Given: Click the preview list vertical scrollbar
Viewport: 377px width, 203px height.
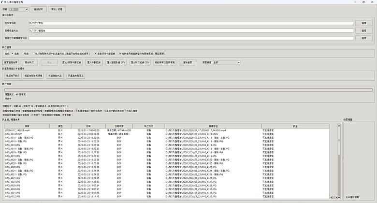Looking at the screenshot, I should click(x=338, y=159).
